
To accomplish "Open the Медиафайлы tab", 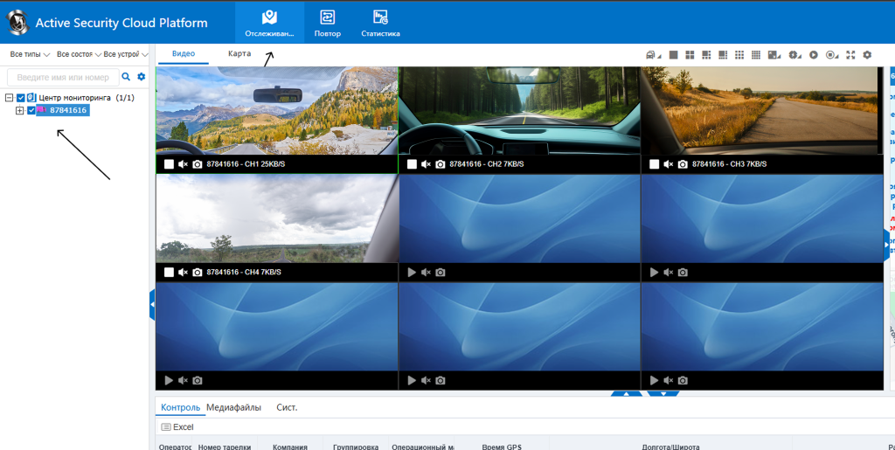I will [x=233, y=407].
